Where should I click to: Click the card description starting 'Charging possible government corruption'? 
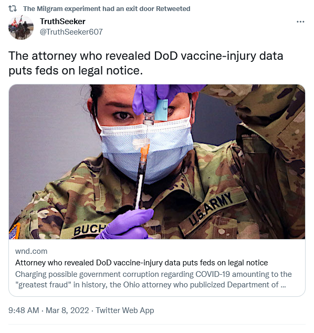[153, 280]
